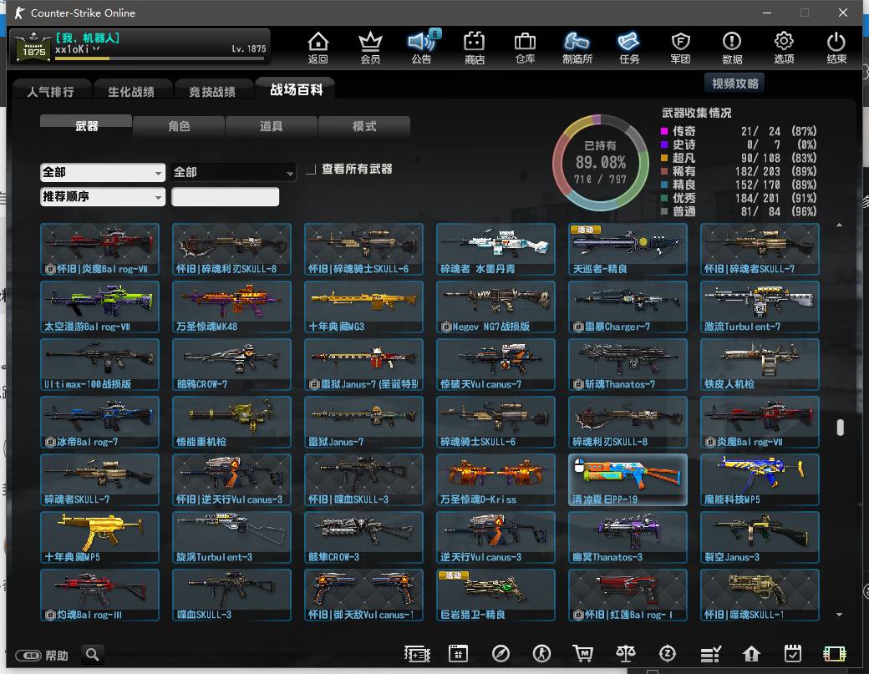
Task: Click the weapon search text field
Action: click(x=225, y=196)
